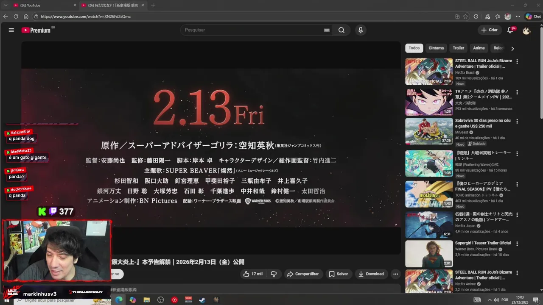543x305 pixels.
Task: Open more actions ellipsis under video
Action: (x=395, y=274)
